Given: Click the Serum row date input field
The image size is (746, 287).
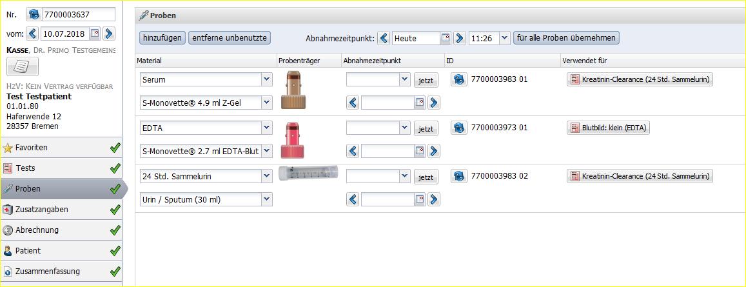Looking at the screenshot, I should pyautogui.click(x=388, y=103).
